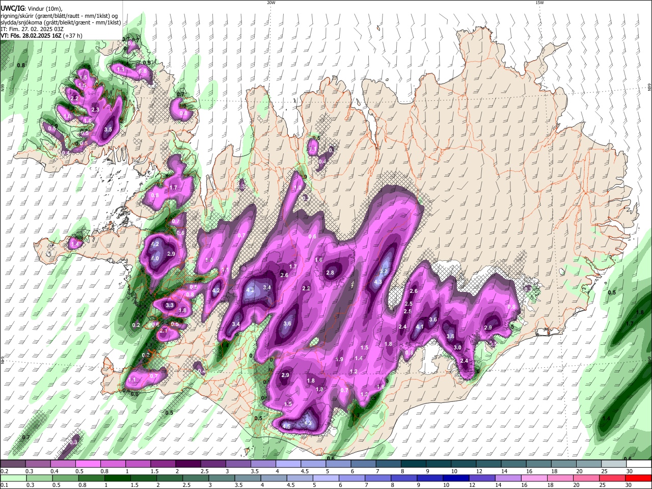Click the '2.3' value on the map
The width and height of the screenshot is (652, 489).
[x=95, y=110]
